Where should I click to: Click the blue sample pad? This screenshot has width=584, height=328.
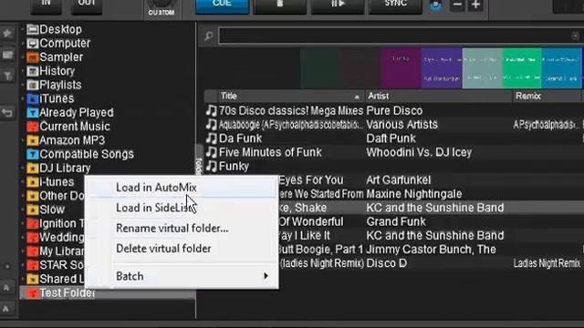pyautogui.click(x=561, y=68)
